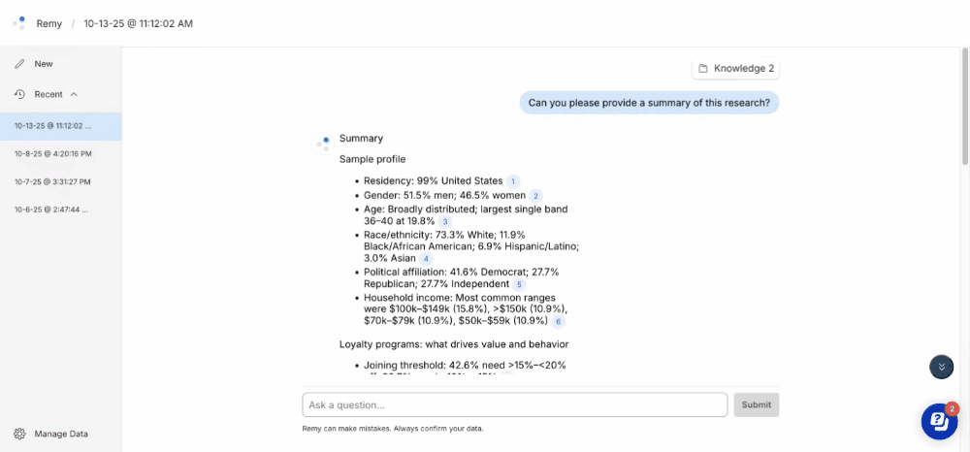Viewport: 970px width, 452px height.
Task: Open citation 1 next to Residency
Action: pos(513,181)
